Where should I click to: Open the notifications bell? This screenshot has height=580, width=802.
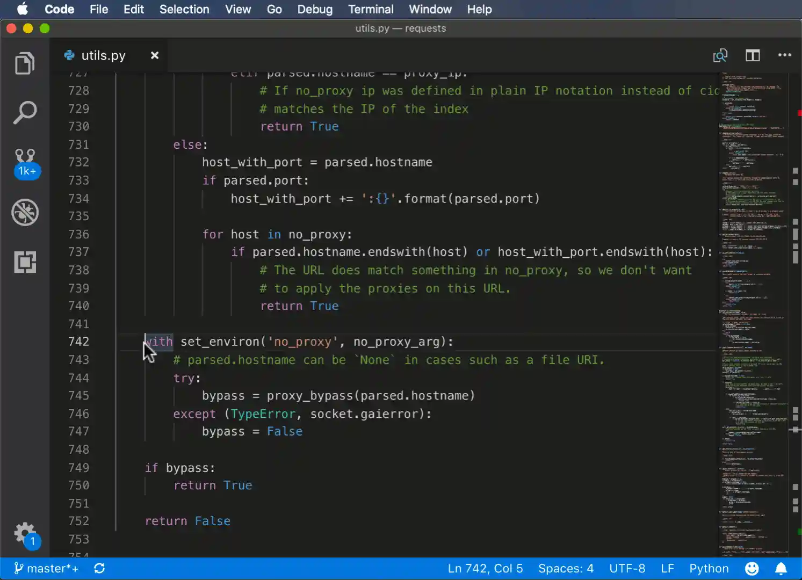click(782, 568)
